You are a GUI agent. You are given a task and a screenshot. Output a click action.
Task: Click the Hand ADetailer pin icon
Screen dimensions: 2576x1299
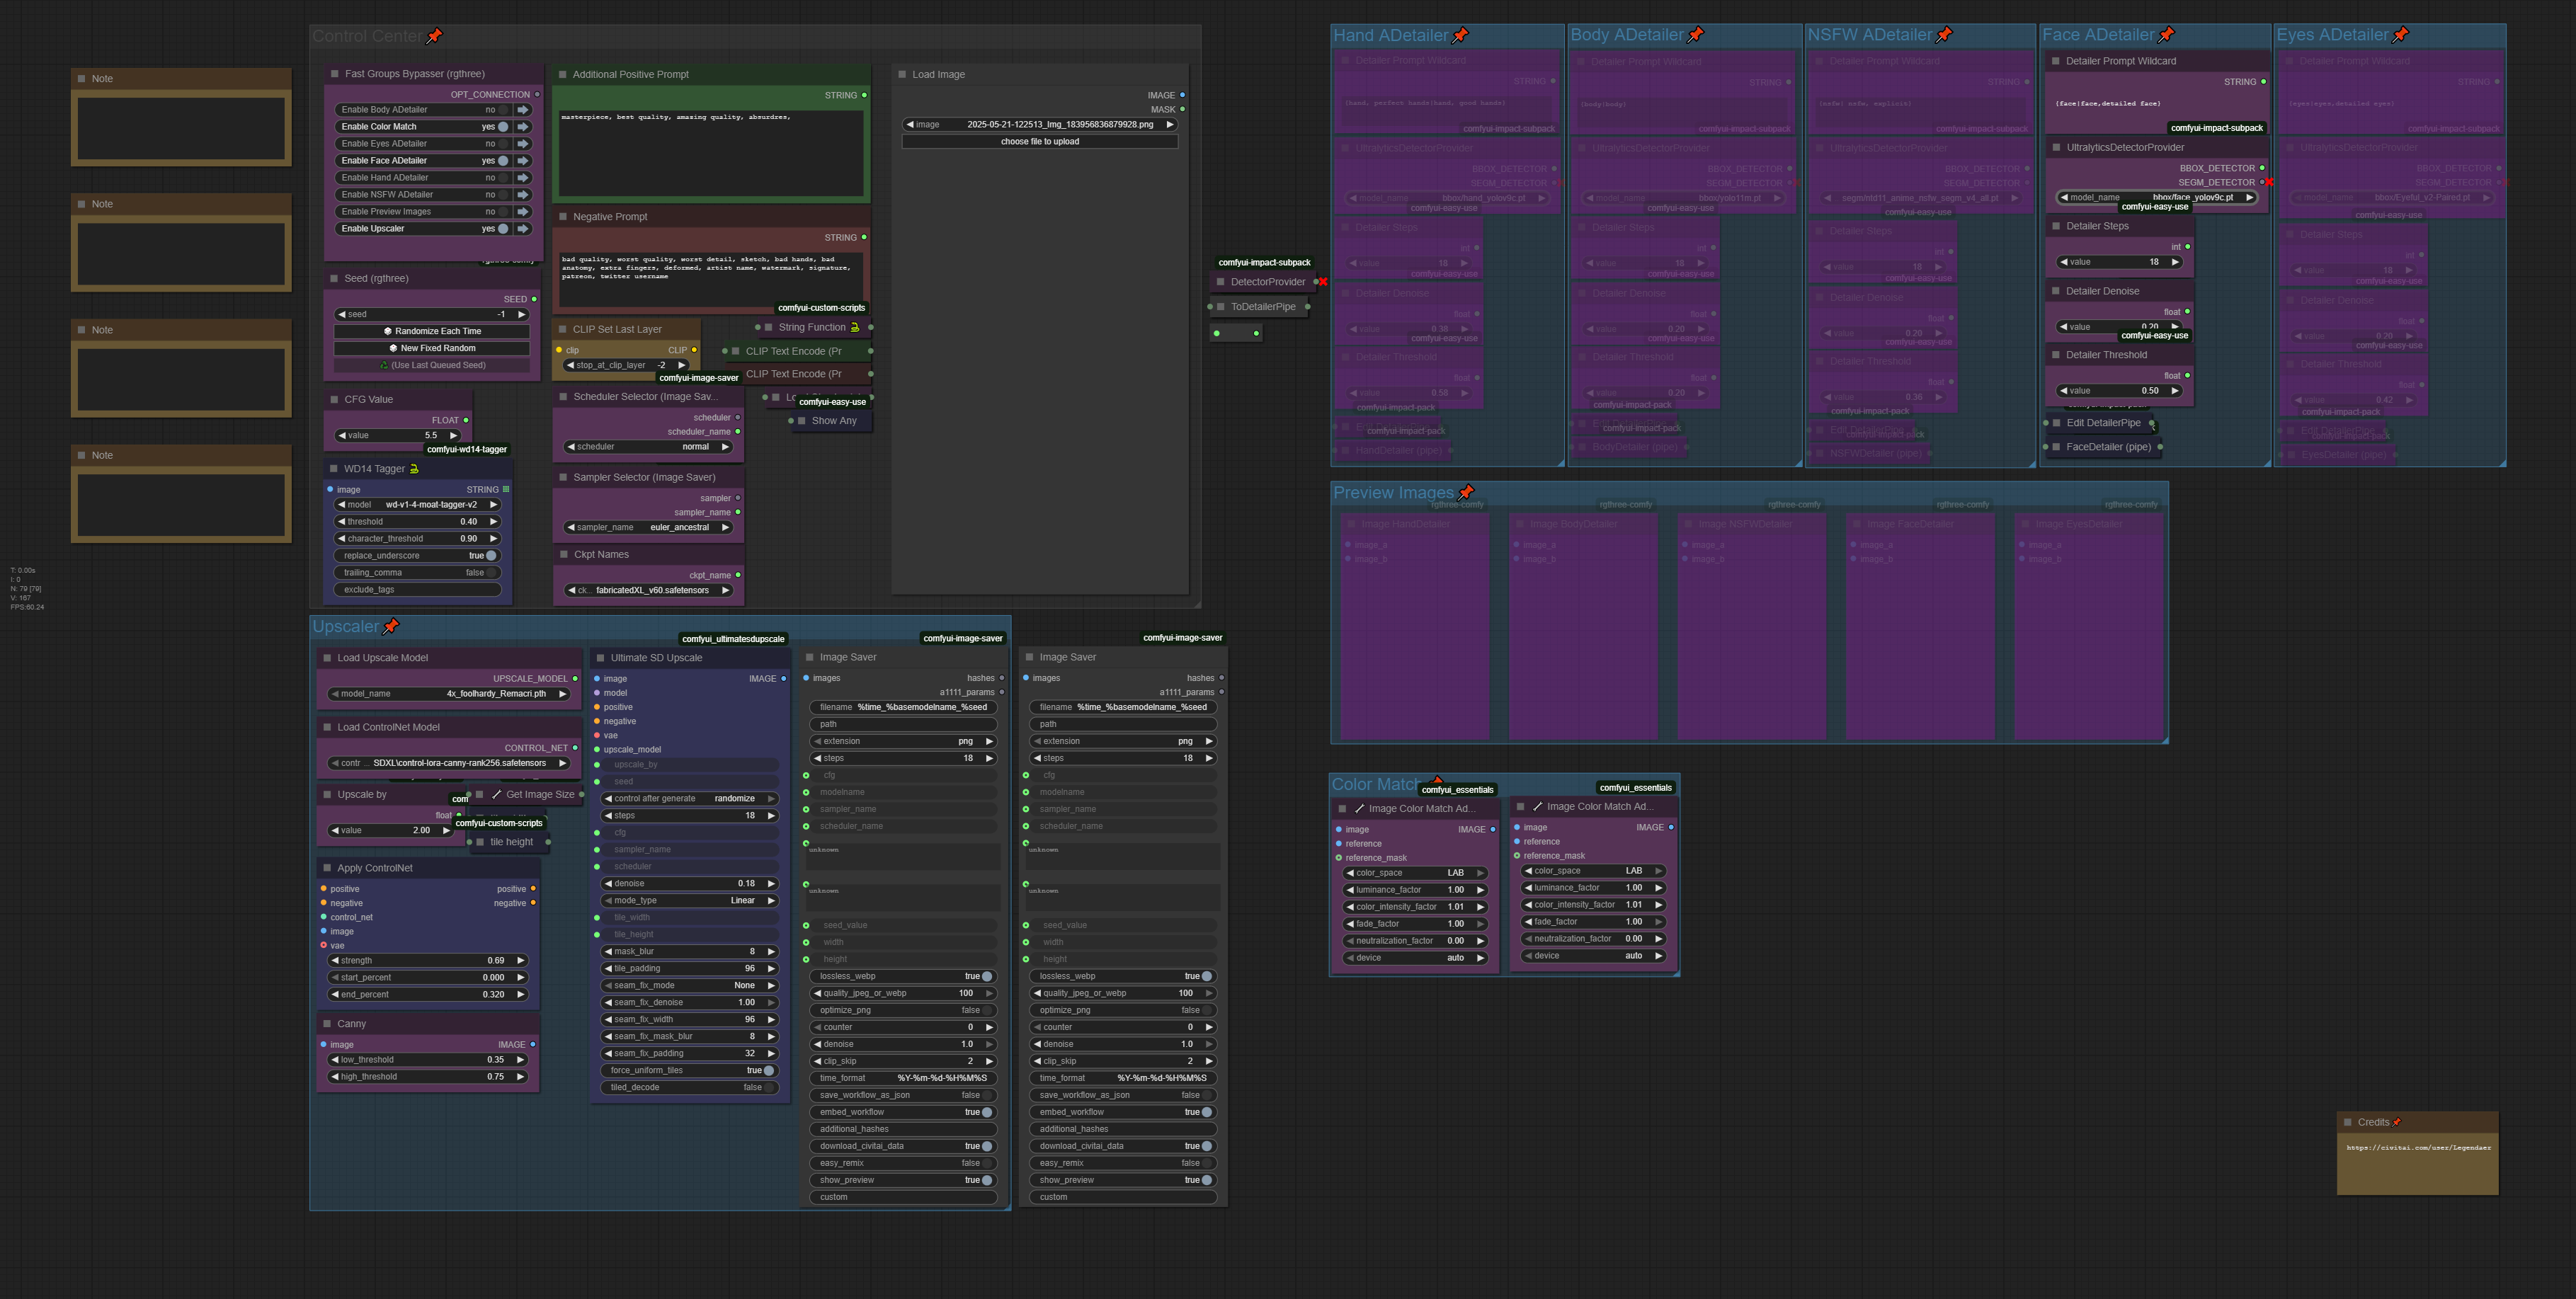(1460, 35)
